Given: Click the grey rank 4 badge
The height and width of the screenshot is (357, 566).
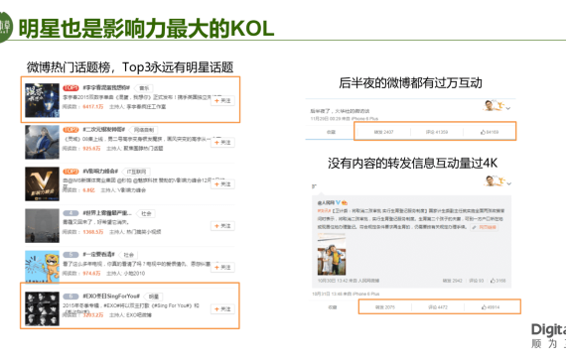Looking at the screenshot, I should [x=71, y=213].
